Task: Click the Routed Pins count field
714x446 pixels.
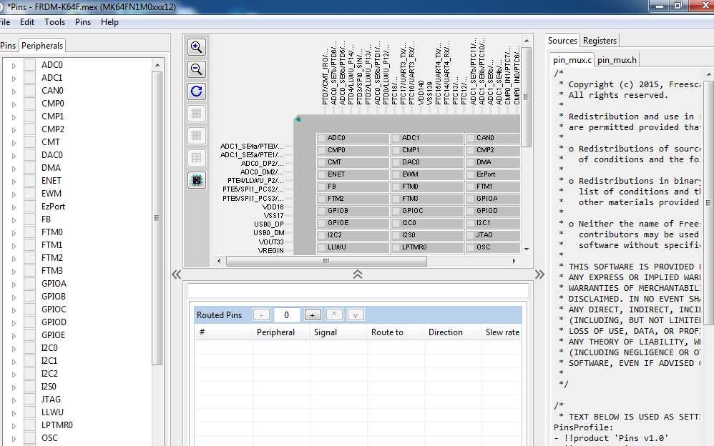Action: pos(286,315)
